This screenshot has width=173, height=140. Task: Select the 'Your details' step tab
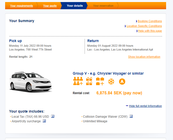point(75,6)
